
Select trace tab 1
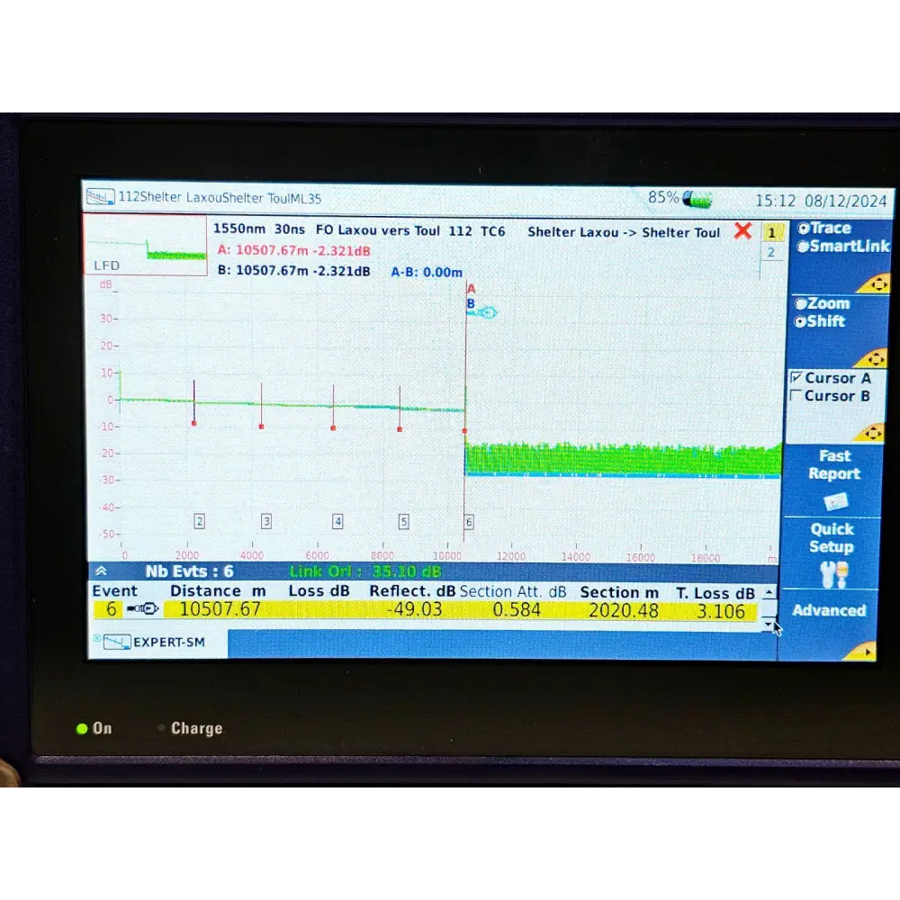point(771,232)
